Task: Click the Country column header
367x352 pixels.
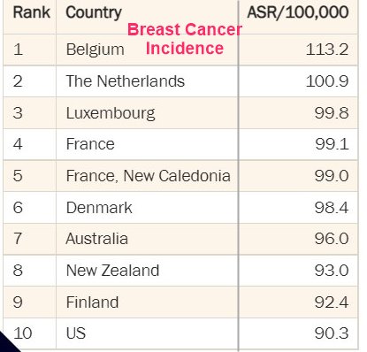Action: (x=94, y=13)
